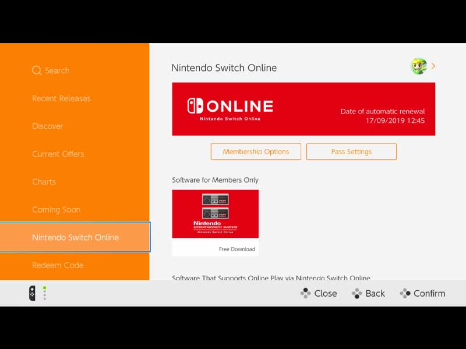
Task: Open the Pass Settings button
Action: pos(351,152)
